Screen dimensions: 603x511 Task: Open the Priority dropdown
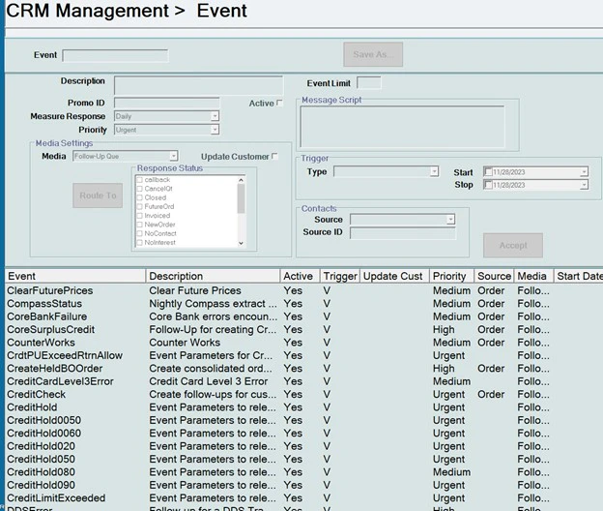(x=215, y=130)
